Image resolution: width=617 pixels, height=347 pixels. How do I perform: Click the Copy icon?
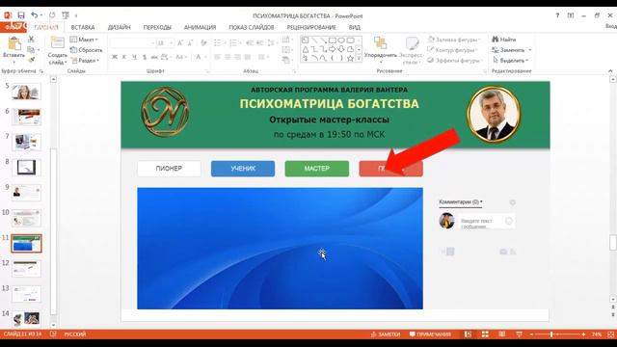click(31, 49)
